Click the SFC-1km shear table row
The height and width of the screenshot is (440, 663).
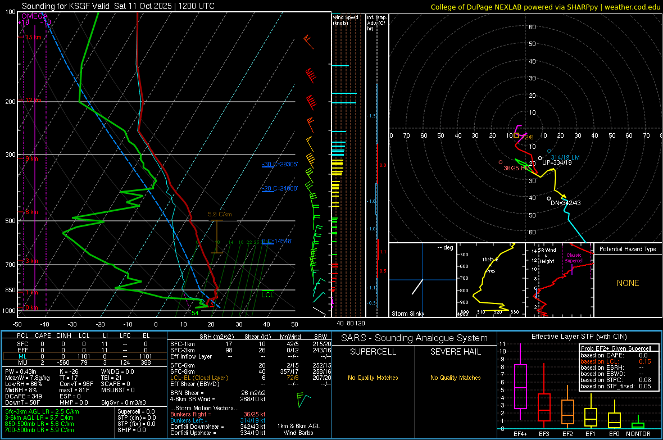coord(251,344)
